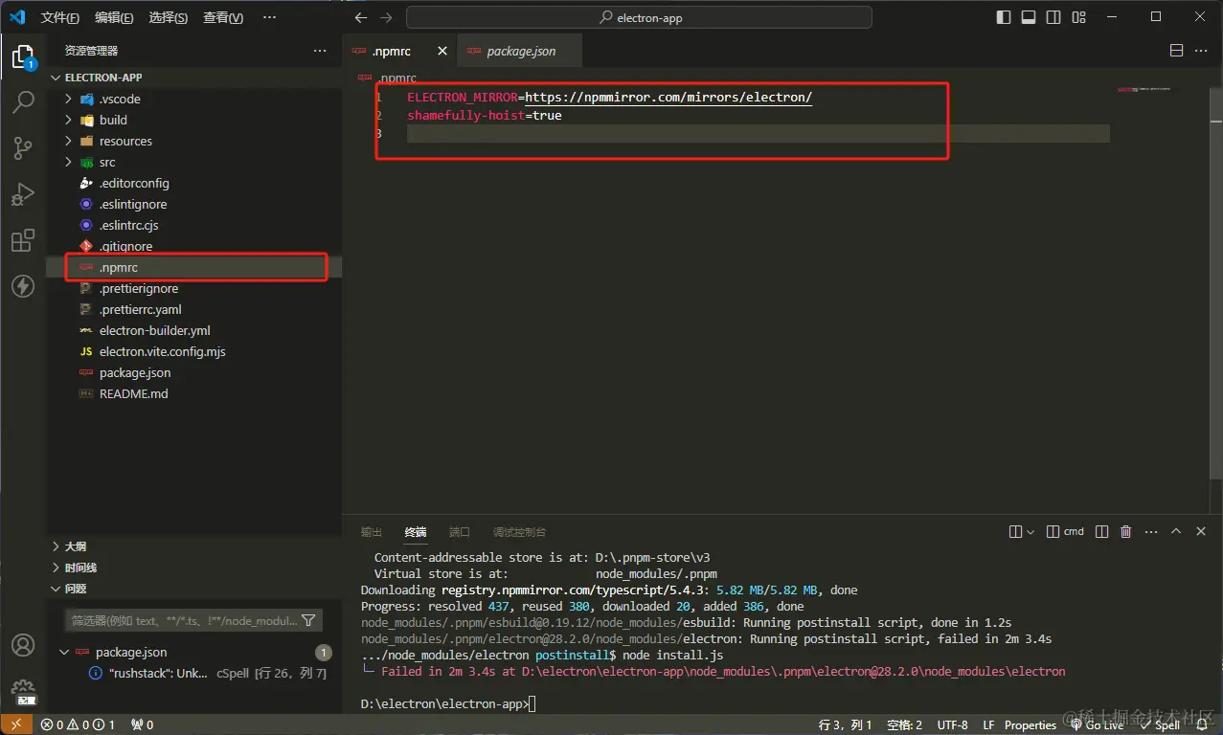Close the terminal panel

coord(1201,531)
